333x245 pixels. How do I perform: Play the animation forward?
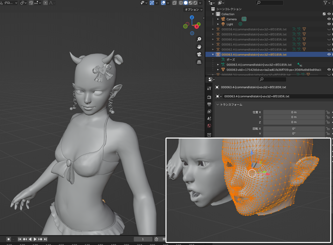[x=35, y=239]
